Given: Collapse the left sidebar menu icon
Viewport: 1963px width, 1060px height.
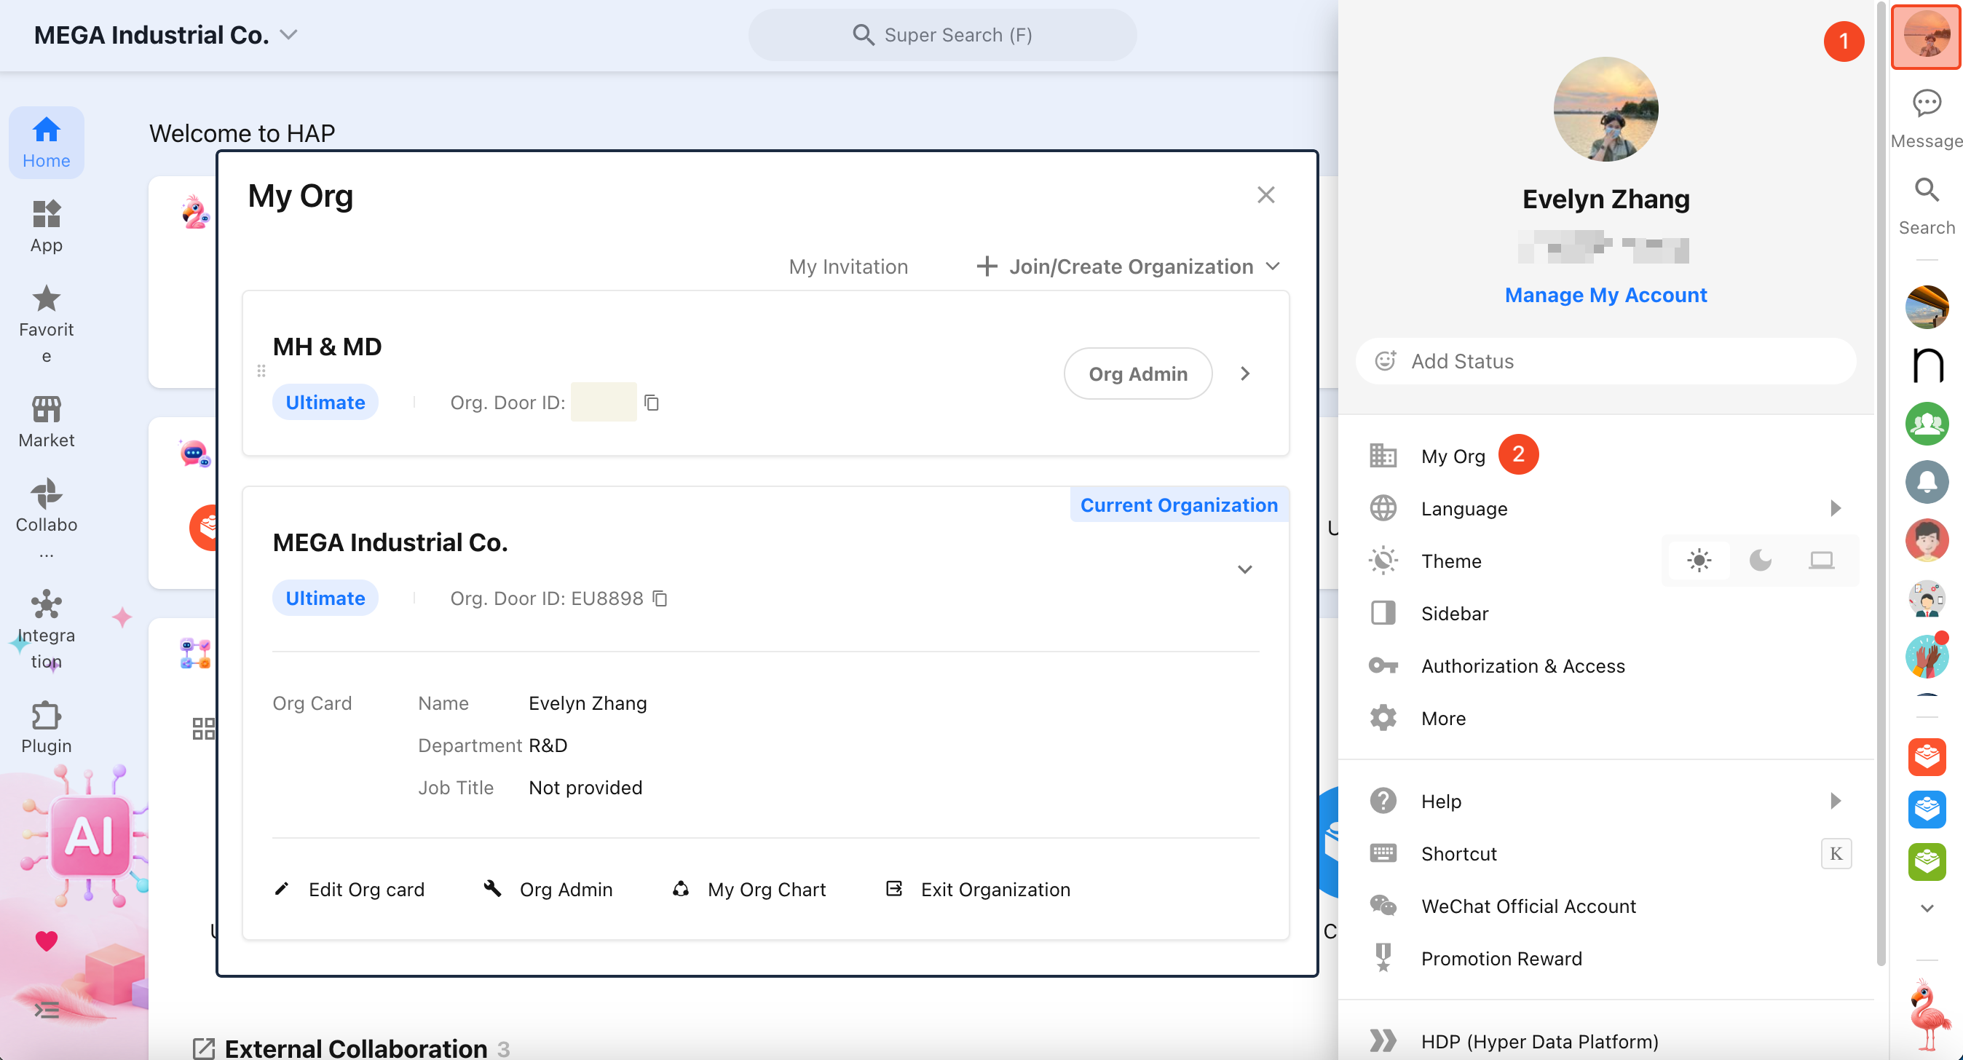Looking at the screenshot, I should click(x=47, y=1010).
